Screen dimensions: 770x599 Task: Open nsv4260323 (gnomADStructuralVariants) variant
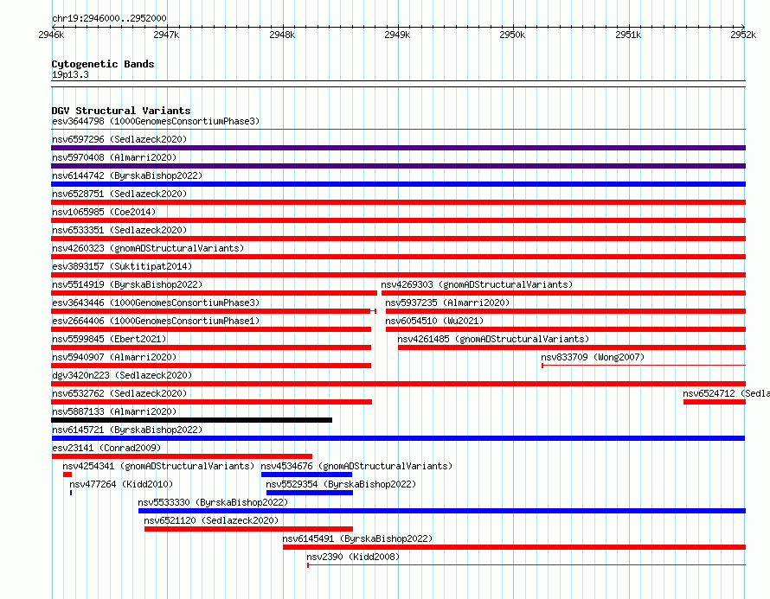click(x=148, y=248)
